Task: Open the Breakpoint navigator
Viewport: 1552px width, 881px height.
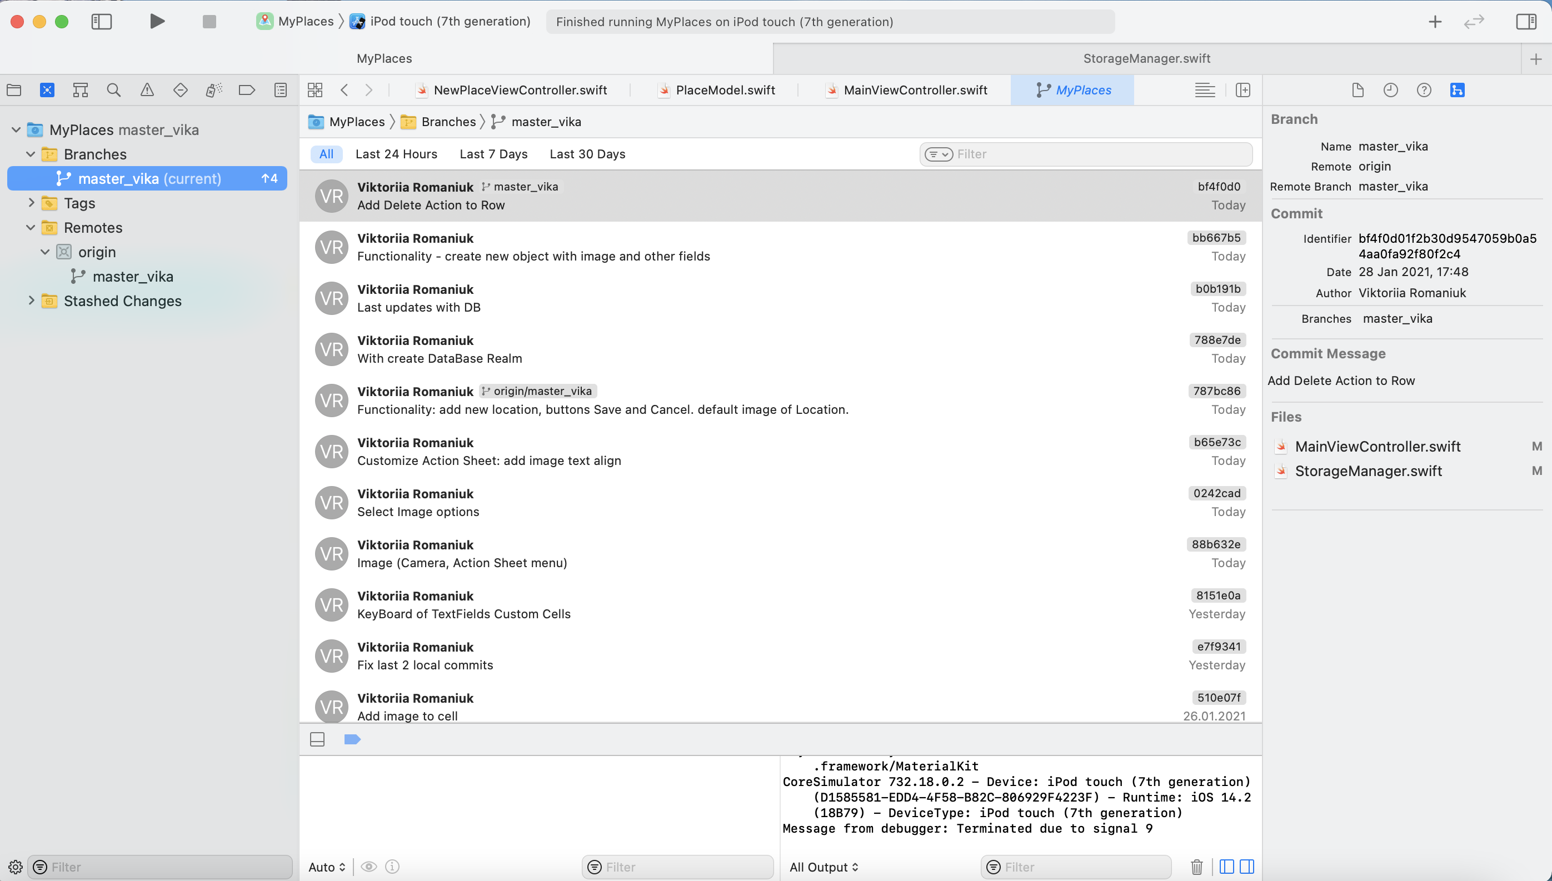Action: [247, 90]
